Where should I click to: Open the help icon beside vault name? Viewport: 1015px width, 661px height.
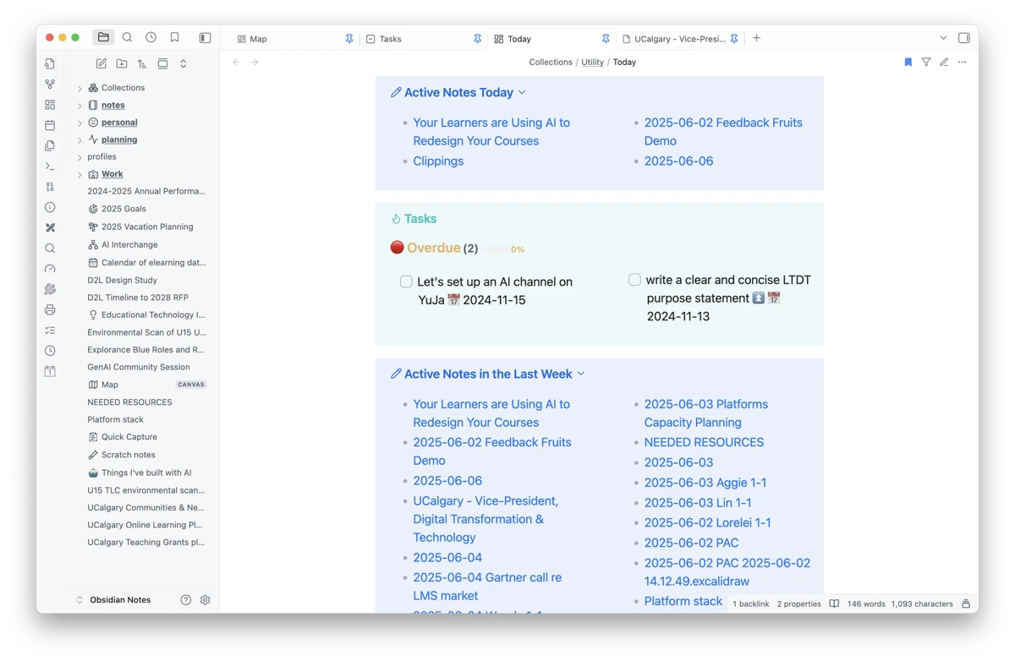(x=186, y=600)
